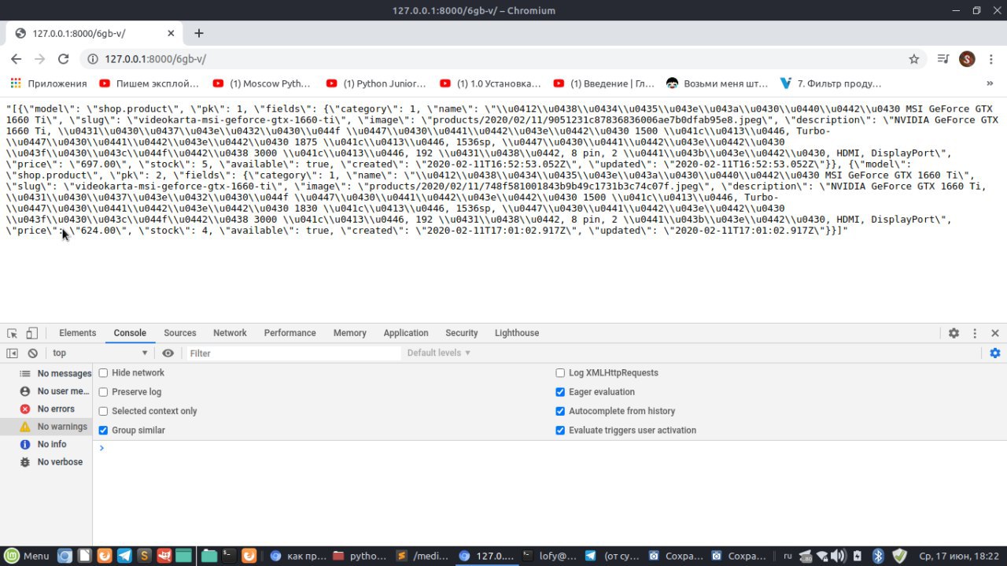Switch to the Lighthouse tab
The width and height of the screenshot is (1007, 566).
point(517,333)
